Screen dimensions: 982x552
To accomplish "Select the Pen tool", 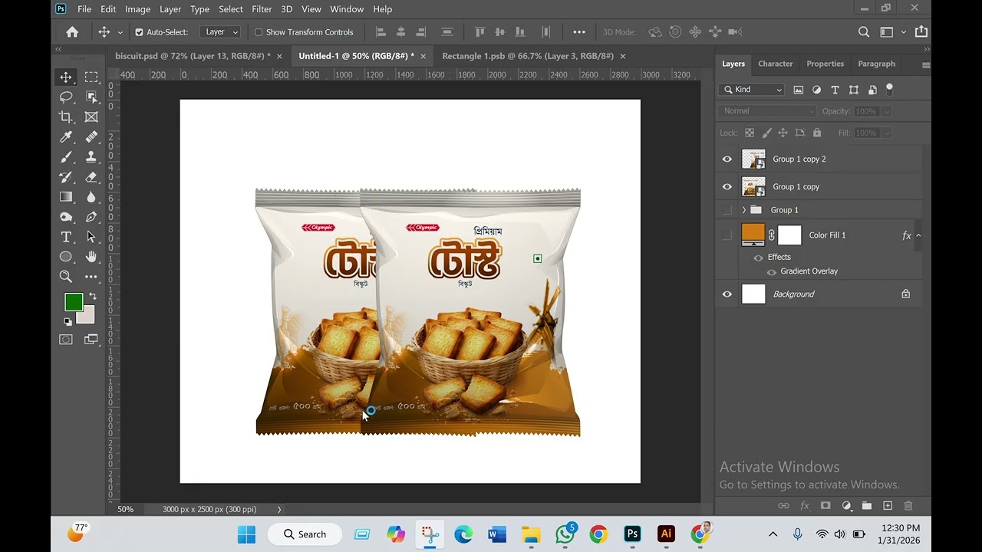I will [91, 217].
